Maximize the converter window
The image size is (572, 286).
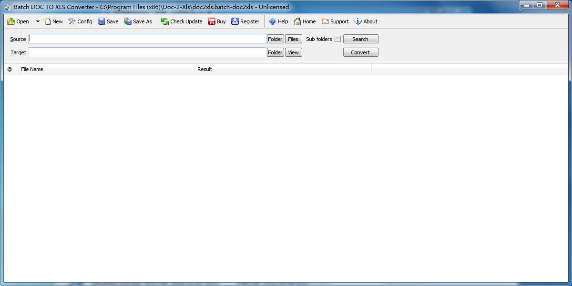click(539, 5)
